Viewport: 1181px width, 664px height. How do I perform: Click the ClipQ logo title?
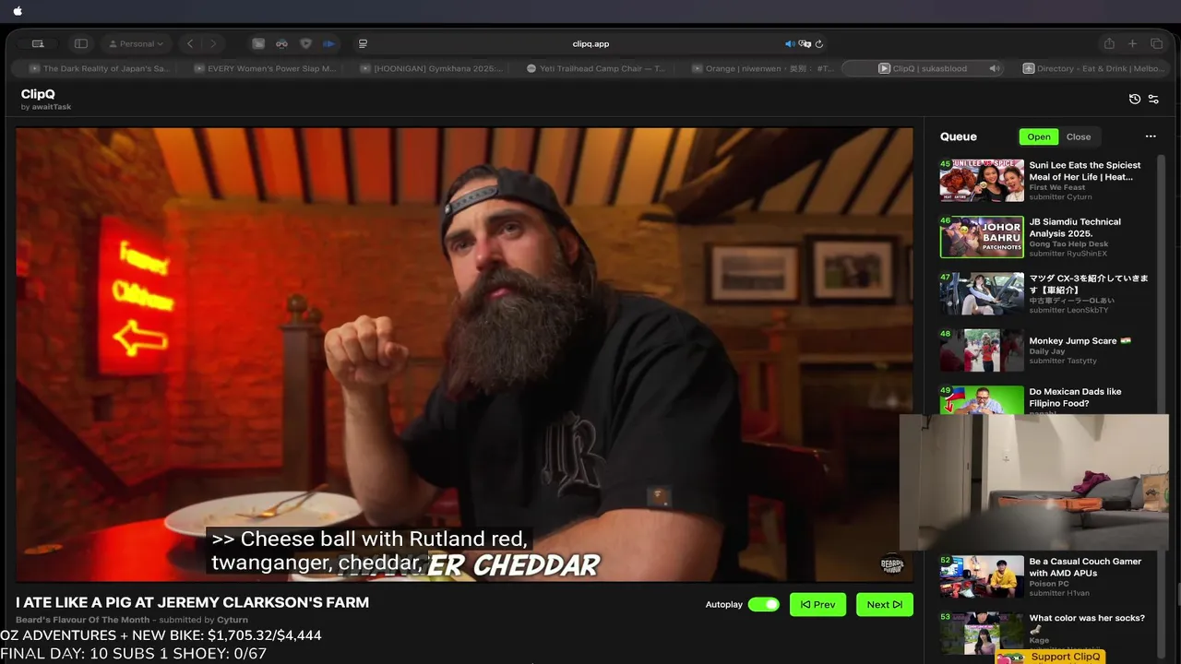(x=38, y=94)
